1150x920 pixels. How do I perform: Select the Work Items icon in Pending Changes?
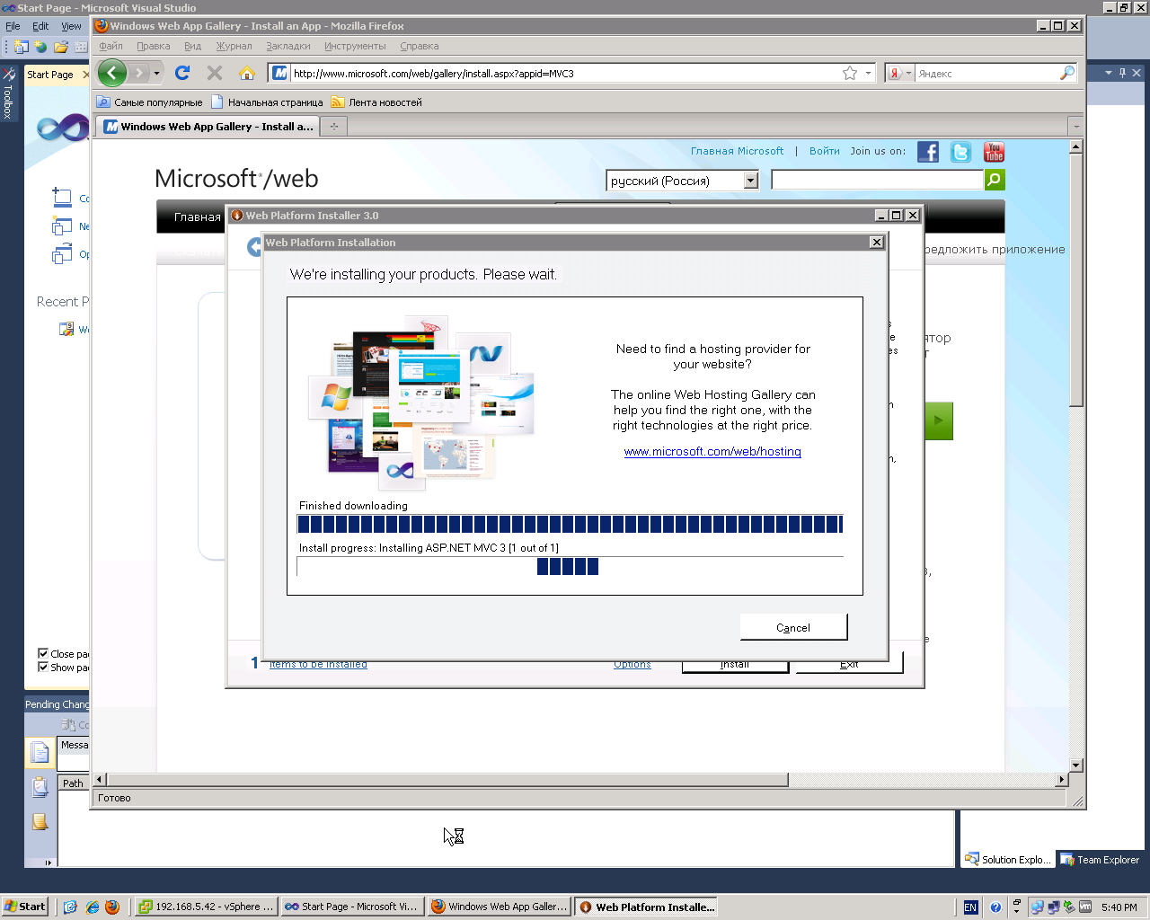tap(40, 787)
